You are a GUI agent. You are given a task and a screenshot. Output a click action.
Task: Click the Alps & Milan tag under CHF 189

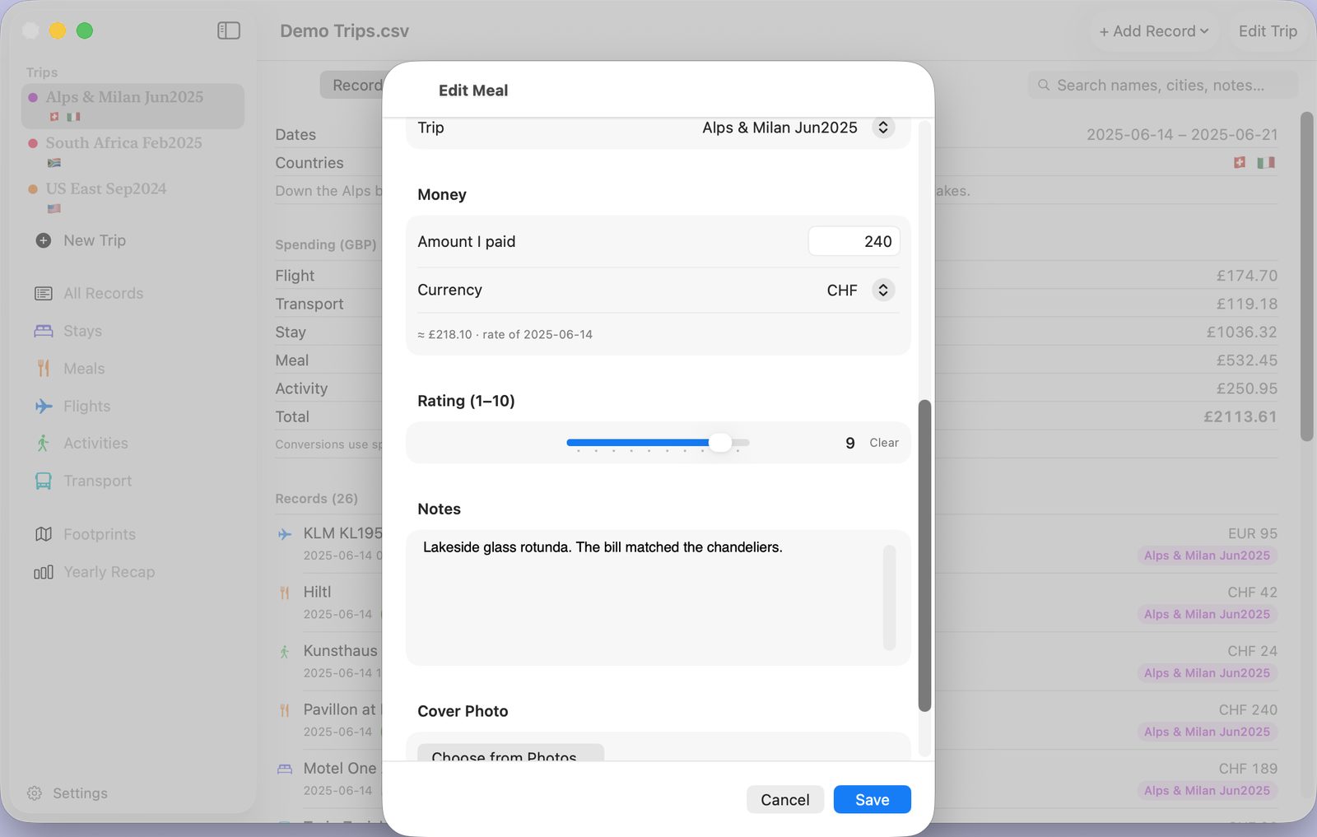[x=1207, y=791]
